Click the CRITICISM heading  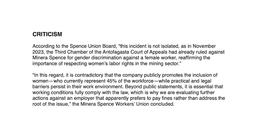click(x=47, y=34)
